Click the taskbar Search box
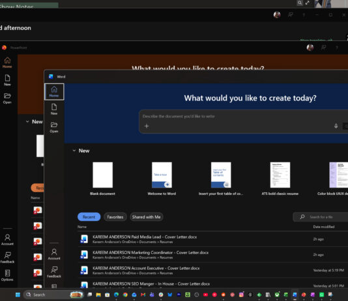This screenshot has width=348, height=301. (x=53, y=294)
